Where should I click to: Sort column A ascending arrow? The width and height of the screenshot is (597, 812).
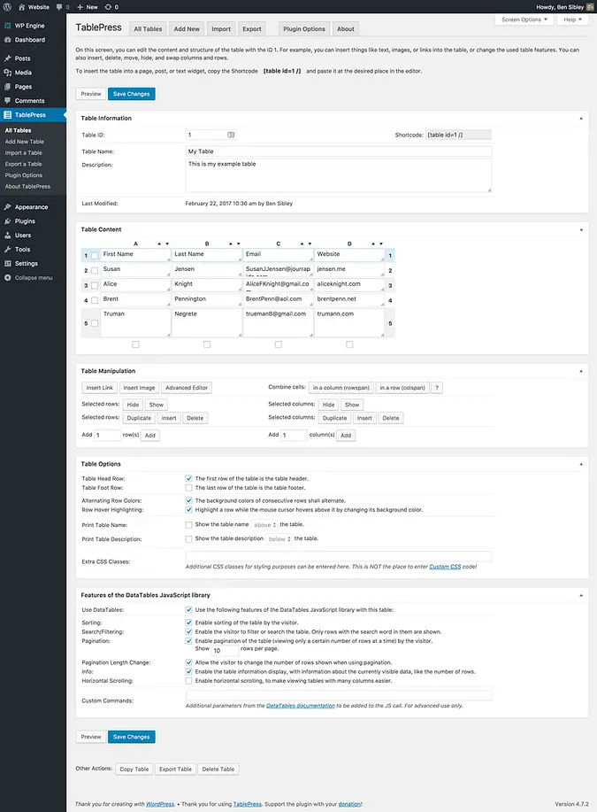(x=159, y=244)
